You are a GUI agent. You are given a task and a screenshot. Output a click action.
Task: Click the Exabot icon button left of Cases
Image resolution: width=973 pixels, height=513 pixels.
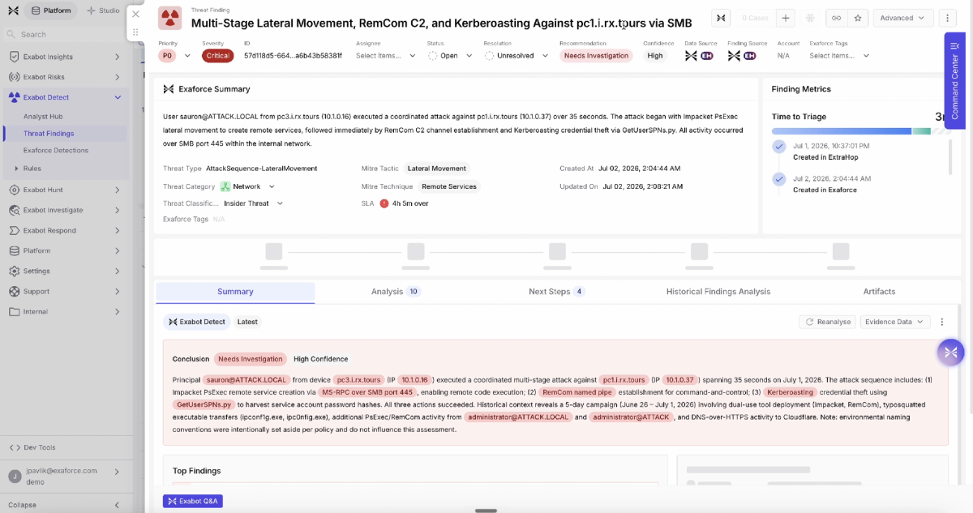click(722, 18)
